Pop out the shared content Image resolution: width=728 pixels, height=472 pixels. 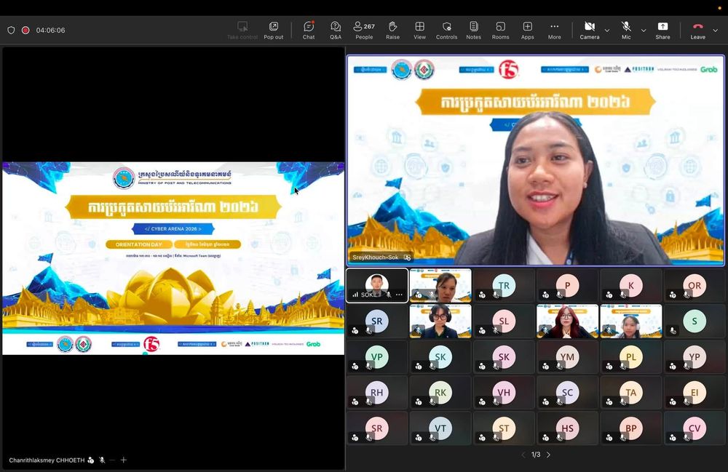click(274, 30)
